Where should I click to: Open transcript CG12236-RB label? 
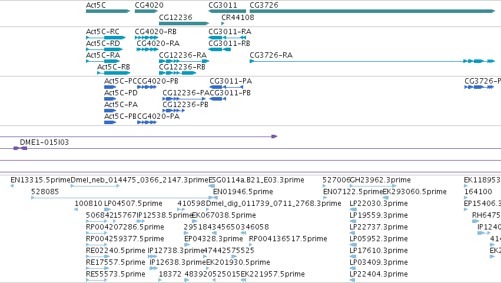coord(182,67)
